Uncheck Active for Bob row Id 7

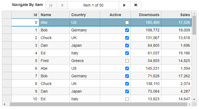(x=127, y=76)
